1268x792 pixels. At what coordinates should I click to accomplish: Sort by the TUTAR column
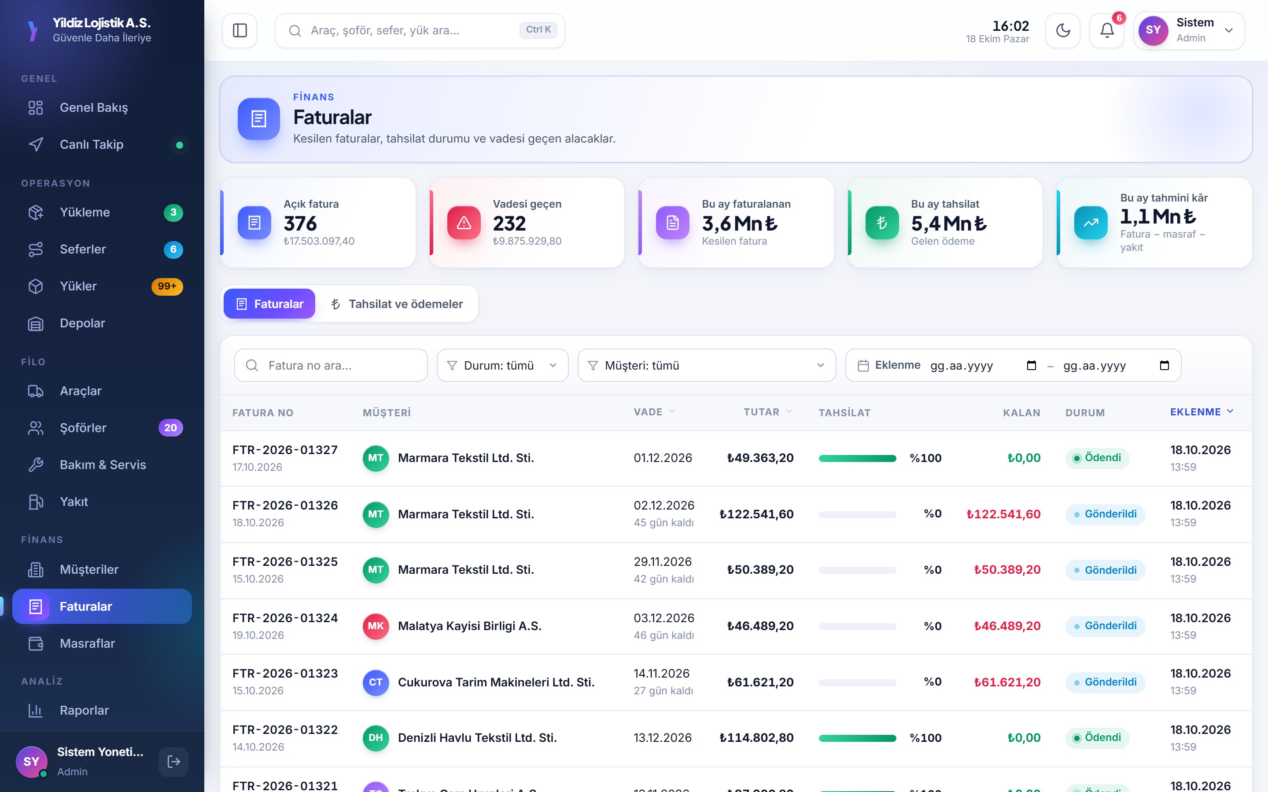click(x=767, y=412)
